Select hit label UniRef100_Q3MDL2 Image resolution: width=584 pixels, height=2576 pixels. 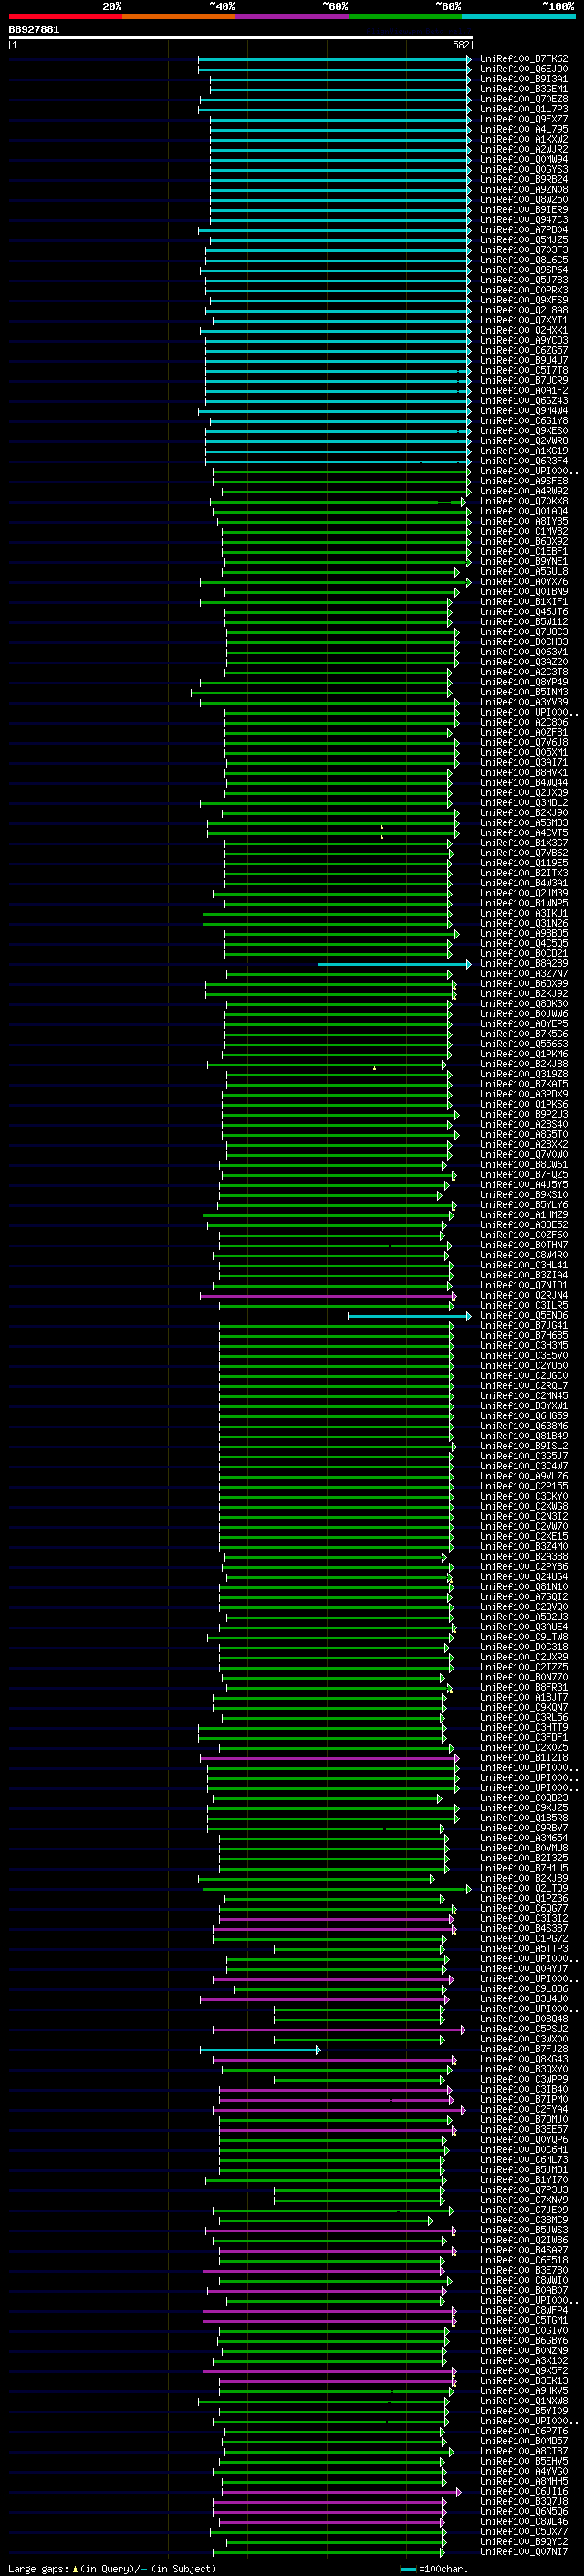click(x=524, y=802)
